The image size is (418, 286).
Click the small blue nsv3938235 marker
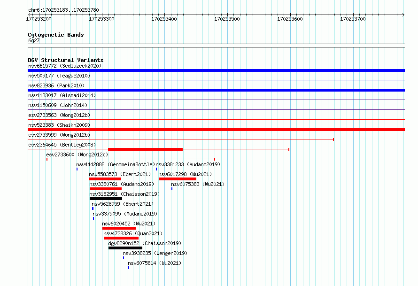(x=124, y=258)
